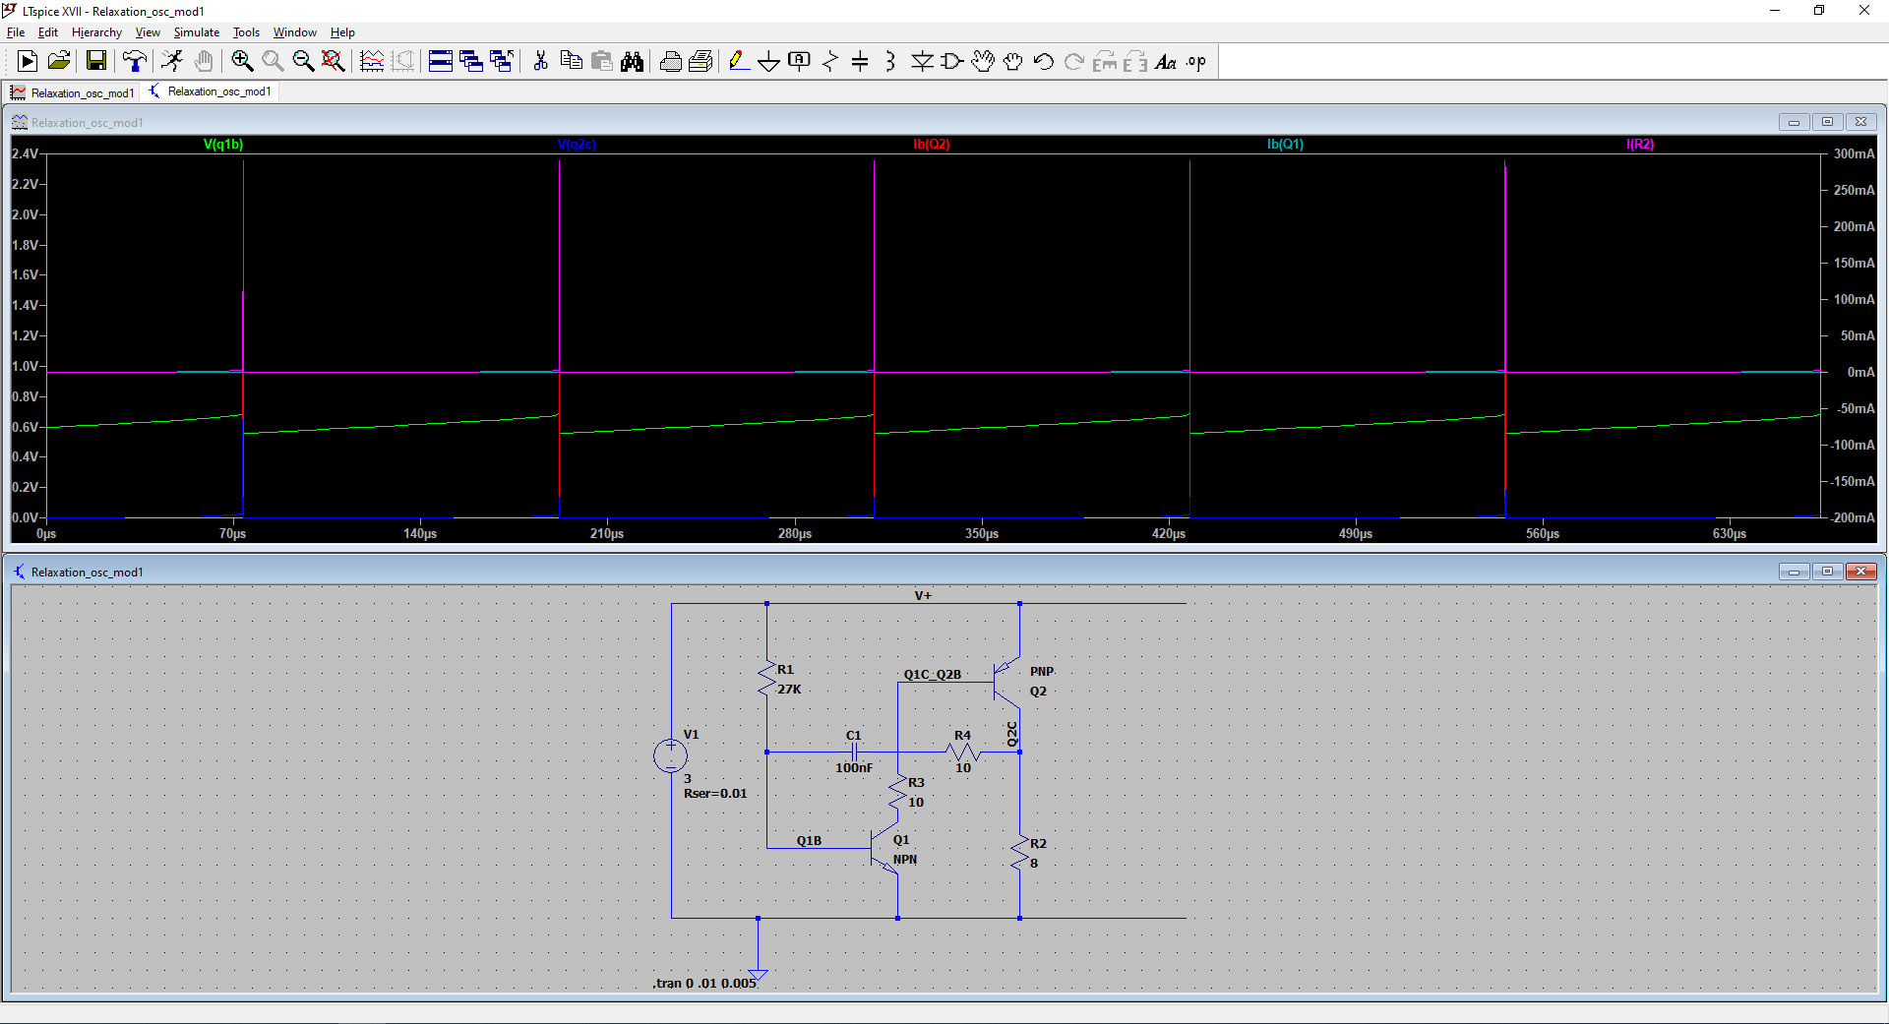Click the Zoom In magnifier icon
Viewport: 1889px width, 1024px height.
[x=242, y=61]
